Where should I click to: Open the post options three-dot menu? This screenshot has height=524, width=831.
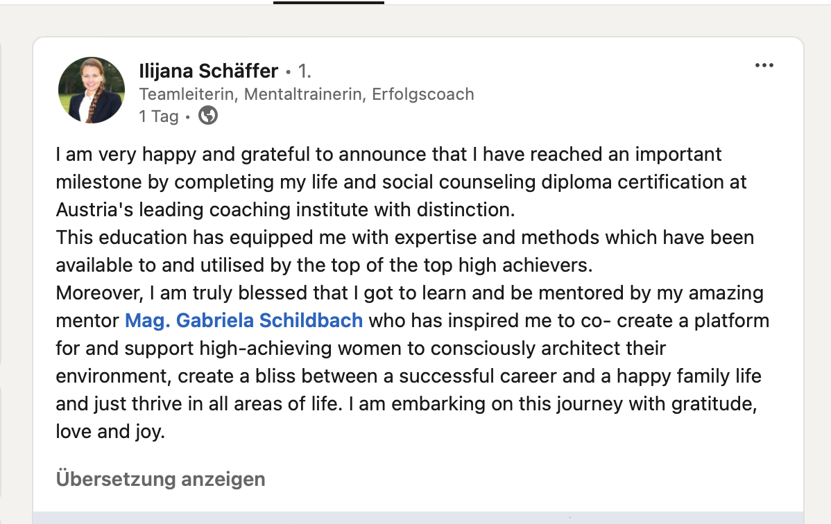point(764,66)
